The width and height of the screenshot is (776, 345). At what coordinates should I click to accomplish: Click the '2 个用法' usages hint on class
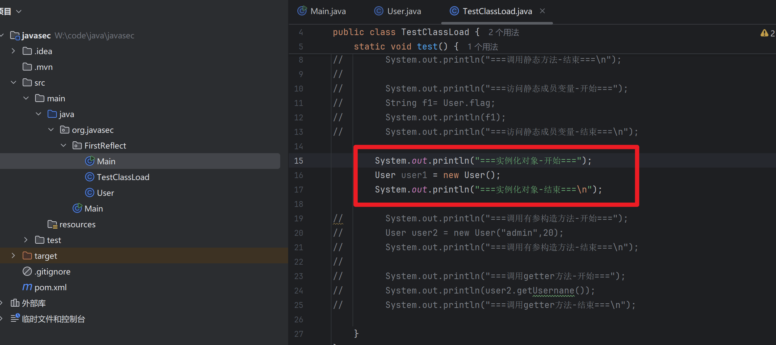(504, 32)
